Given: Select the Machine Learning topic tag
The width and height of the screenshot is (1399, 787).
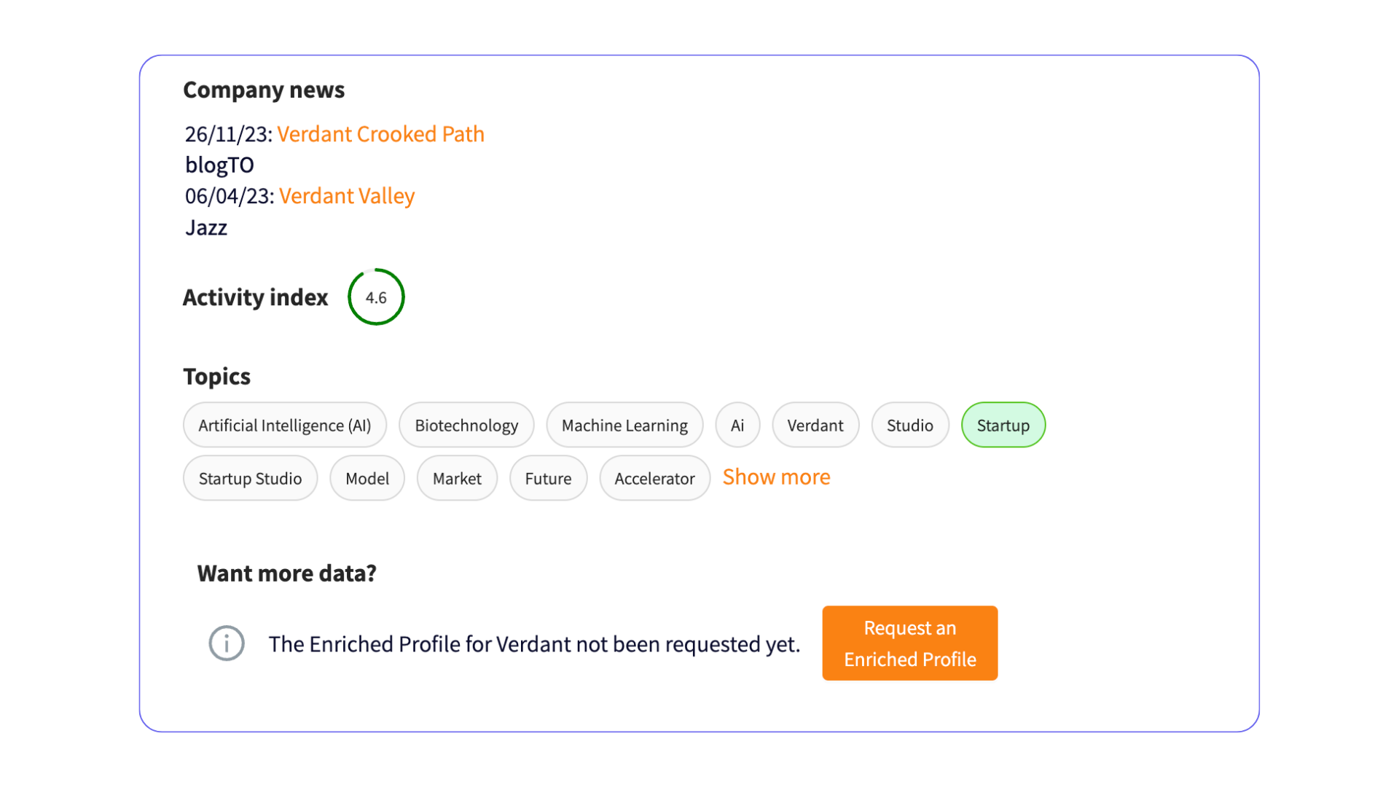Looking at the screenshot, I should tap(624, 424).
